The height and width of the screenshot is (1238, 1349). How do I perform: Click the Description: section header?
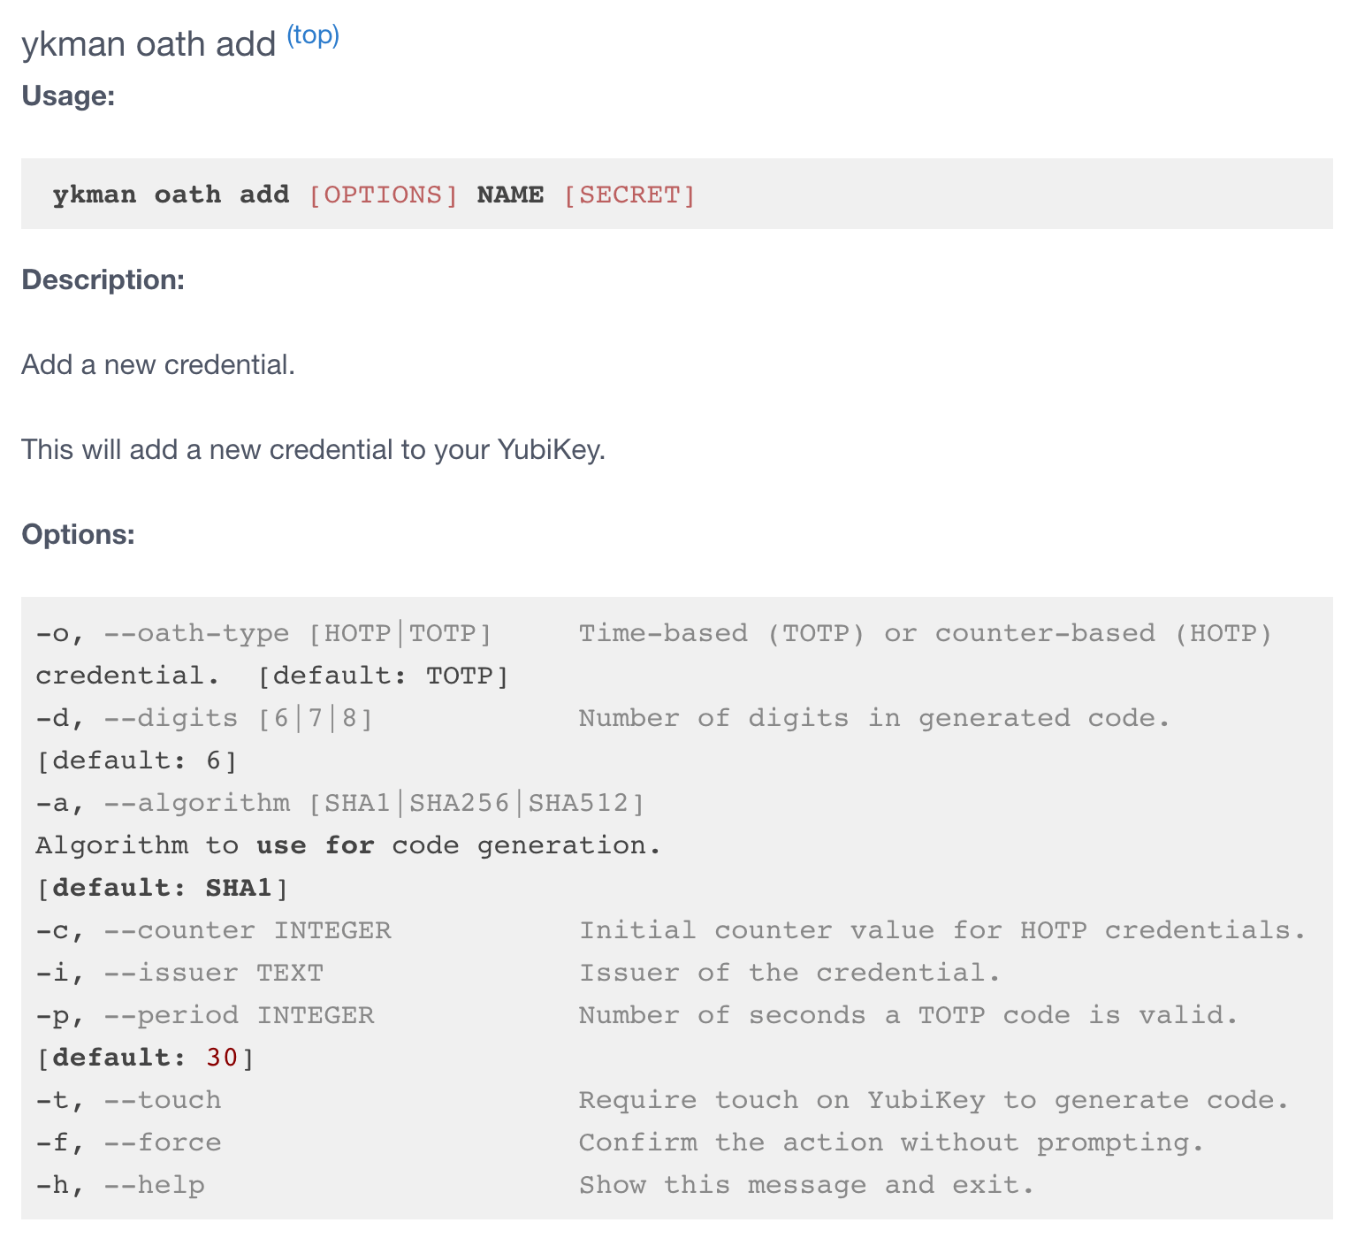tap(103, 279)
